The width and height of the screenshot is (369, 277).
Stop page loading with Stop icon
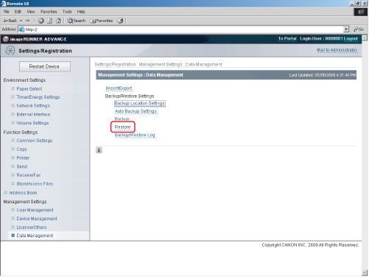click(41, 21)
